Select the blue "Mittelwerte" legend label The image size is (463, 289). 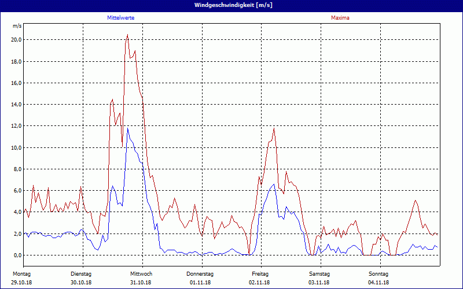click(x=121, y=18)
